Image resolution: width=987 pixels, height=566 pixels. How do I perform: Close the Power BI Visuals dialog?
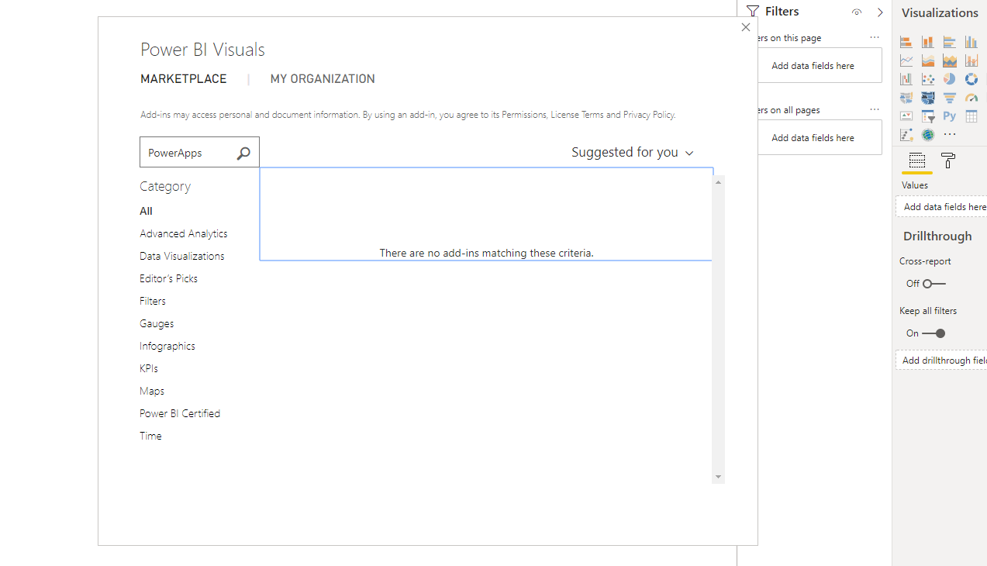pos(746,27)
